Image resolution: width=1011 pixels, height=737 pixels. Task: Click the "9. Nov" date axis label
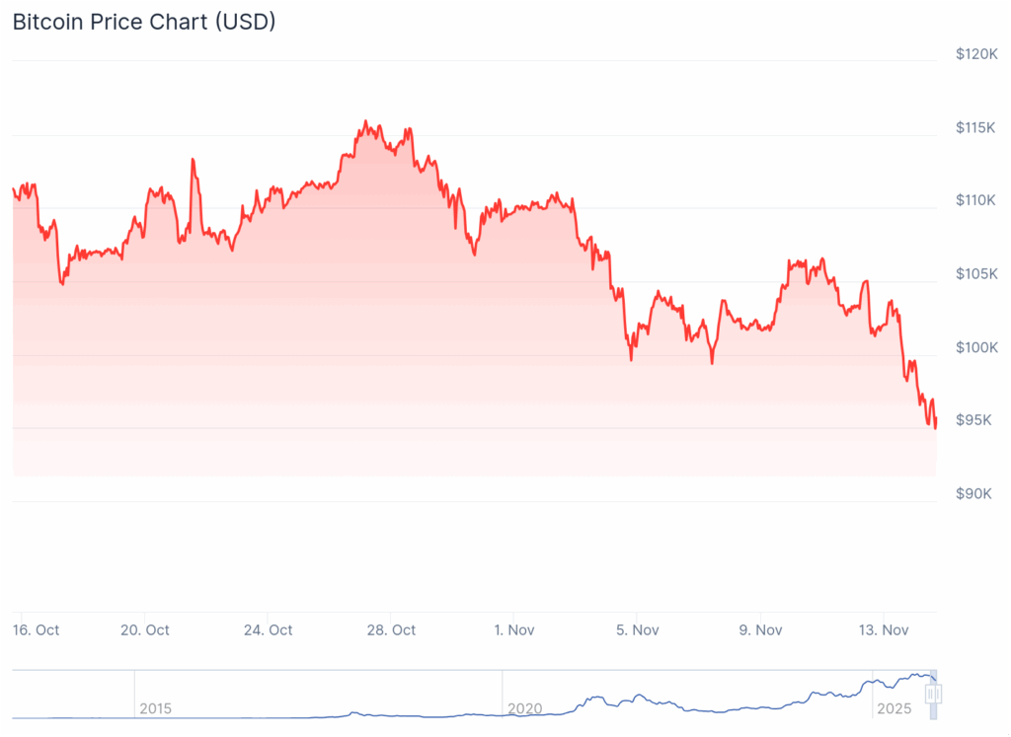click(x=759, y=629)
